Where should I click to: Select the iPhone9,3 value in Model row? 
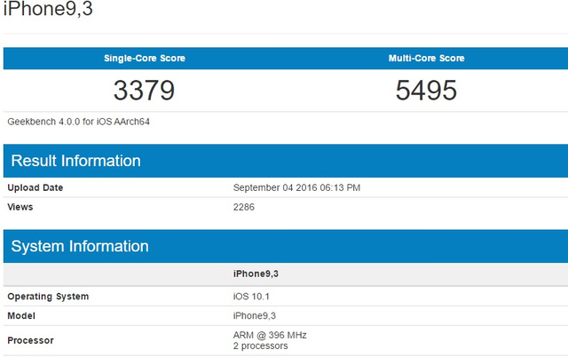(x=255, y=315)
